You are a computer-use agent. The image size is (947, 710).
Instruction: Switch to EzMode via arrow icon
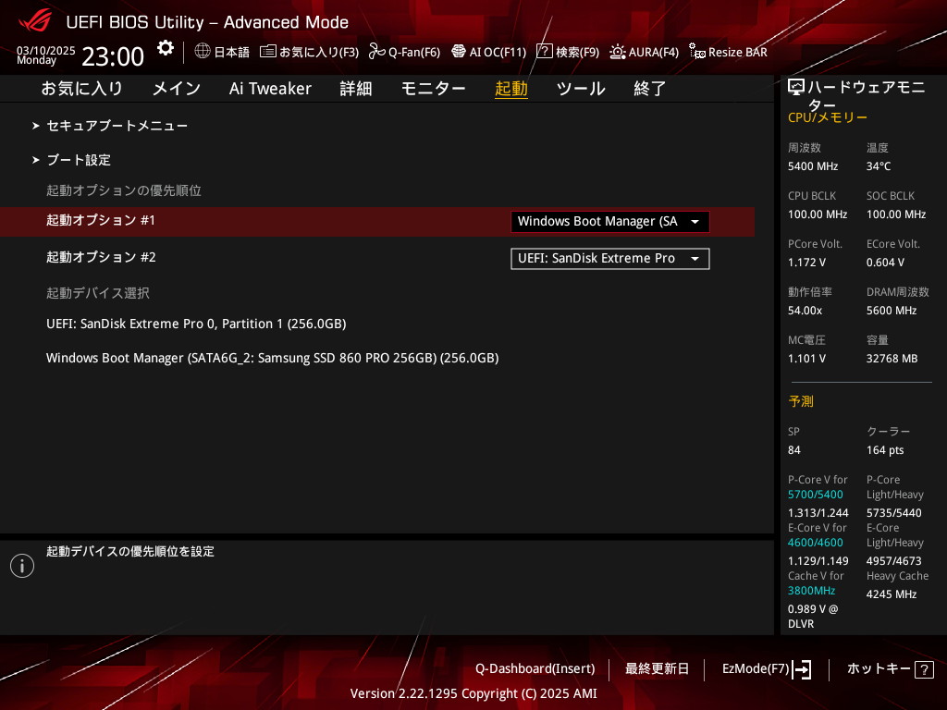[x=802, y=669]
